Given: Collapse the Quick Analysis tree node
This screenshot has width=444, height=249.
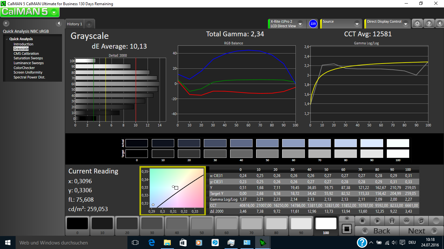Looking at the screenshot, I should click(x=6, y=39).
